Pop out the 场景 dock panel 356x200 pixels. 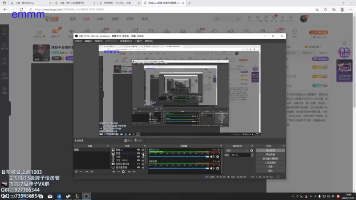(108, 146)
